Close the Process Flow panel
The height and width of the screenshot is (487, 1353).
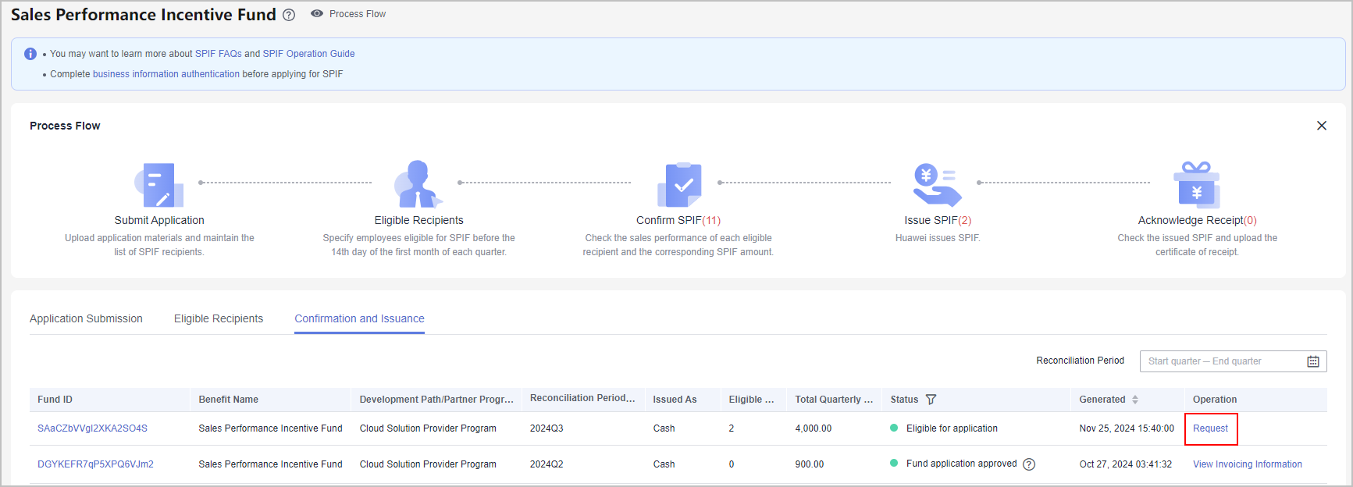(x=1322, y=126)
